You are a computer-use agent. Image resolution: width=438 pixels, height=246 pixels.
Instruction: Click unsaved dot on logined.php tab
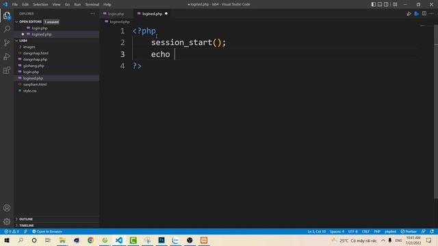(x=166, y=14)
